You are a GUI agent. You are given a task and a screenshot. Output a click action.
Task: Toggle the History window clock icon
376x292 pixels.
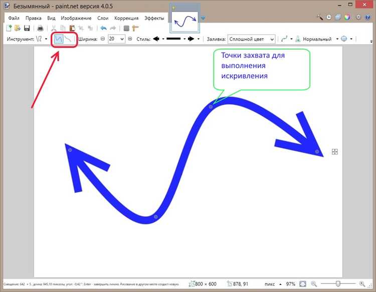point(329,17)
